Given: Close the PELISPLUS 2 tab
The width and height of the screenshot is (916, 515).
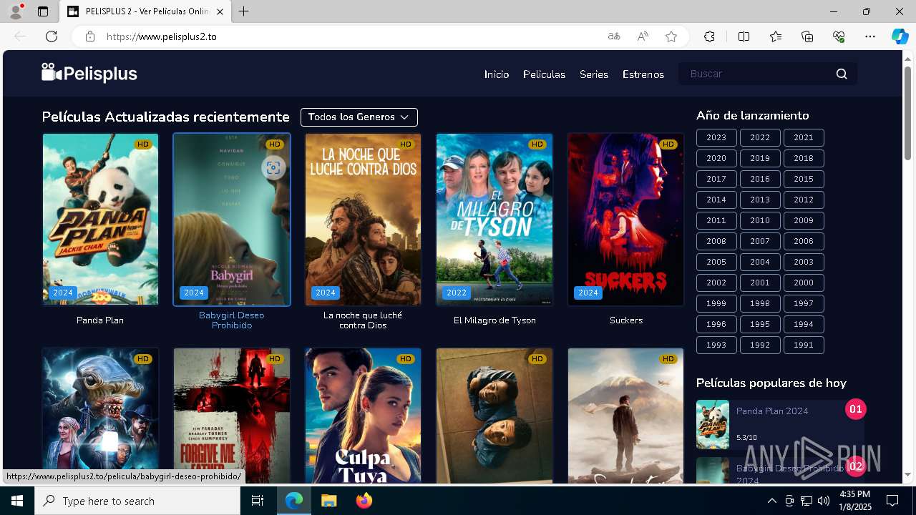Looking at the screenshot, I should (220, 11).
